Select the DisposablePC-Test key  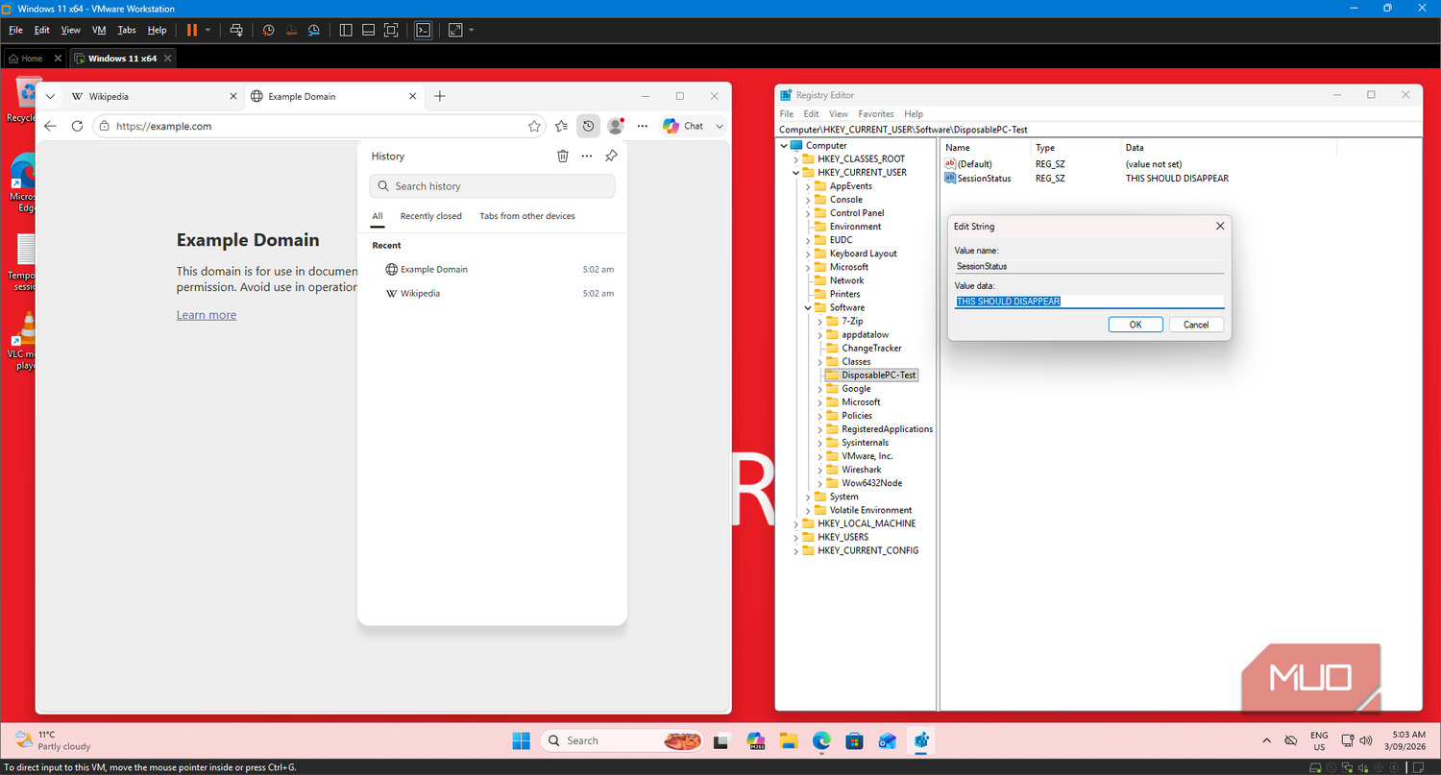coord(879,375)
